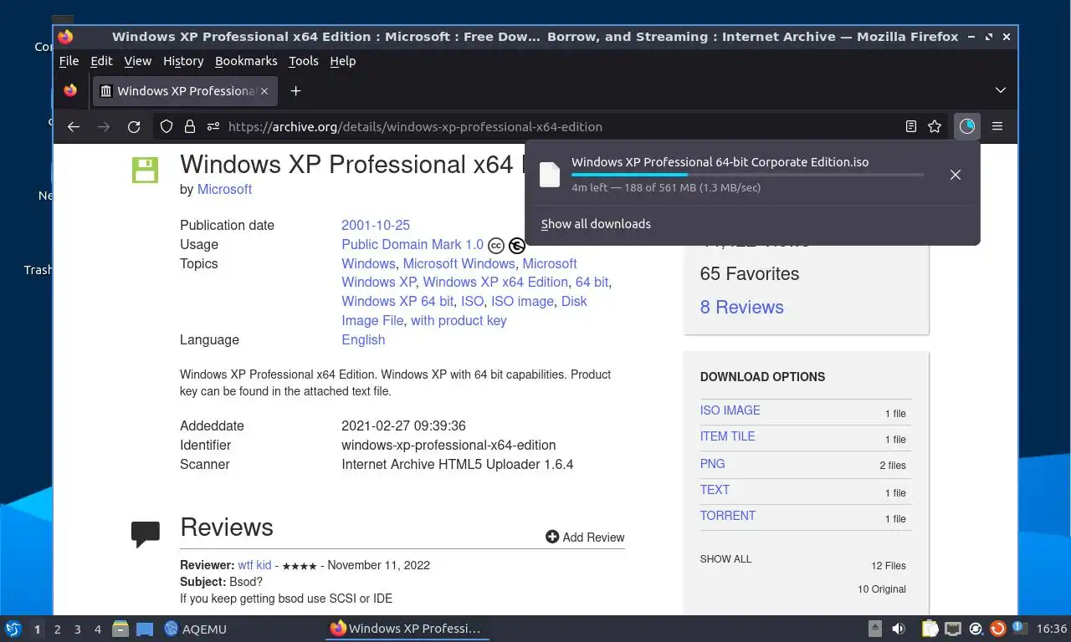Open the Windows XP x64 Edition topic link
The image size is (1071, 642).
[x=495, y=283]
